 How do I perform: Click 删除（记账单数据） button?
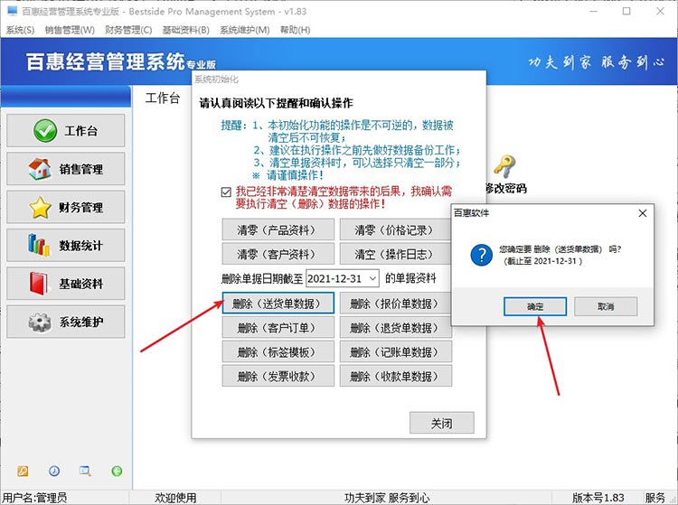click(395, 351)
